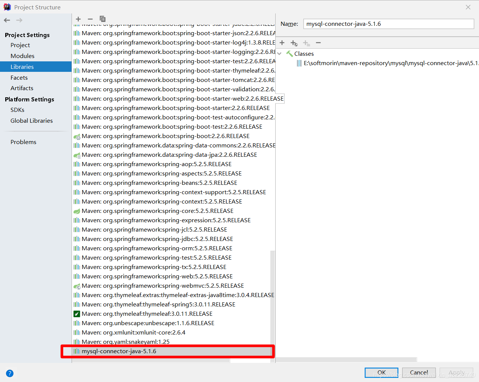
Task: Click the Apply button
Action: tap(456, 373)
